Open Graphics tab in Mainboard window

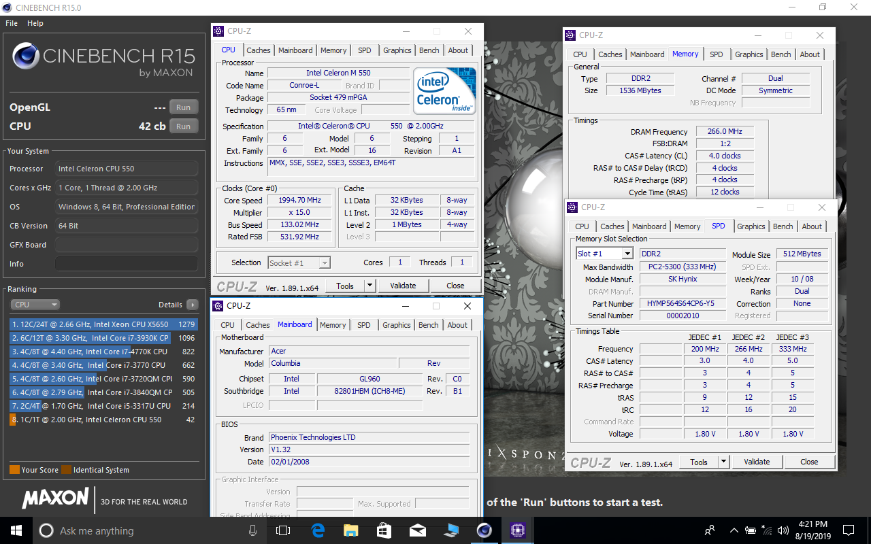point(397,325)
